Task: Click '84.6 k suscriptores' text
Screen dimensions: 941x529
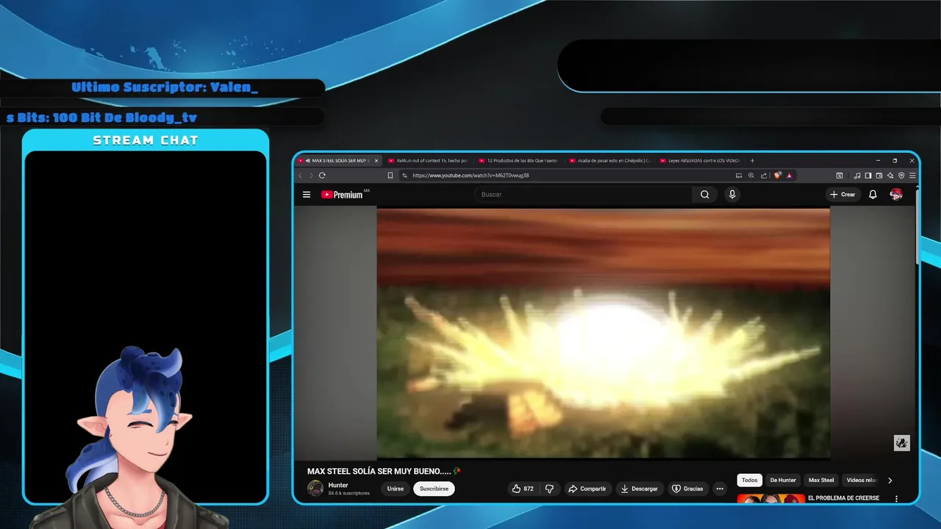Action: [349, 493]
